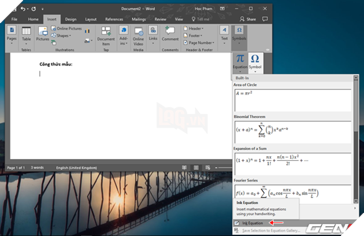Click the equation gallery scroll up arrow
Screen dimensions: 364x236
pyautogui.click(x=356, y=78)
